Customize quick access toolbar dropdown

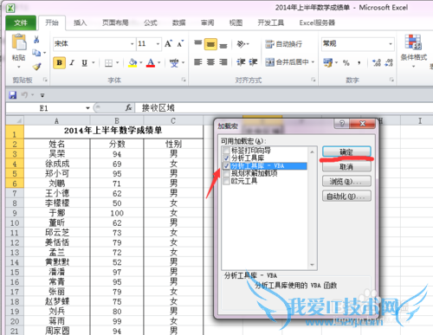point(42,95)
